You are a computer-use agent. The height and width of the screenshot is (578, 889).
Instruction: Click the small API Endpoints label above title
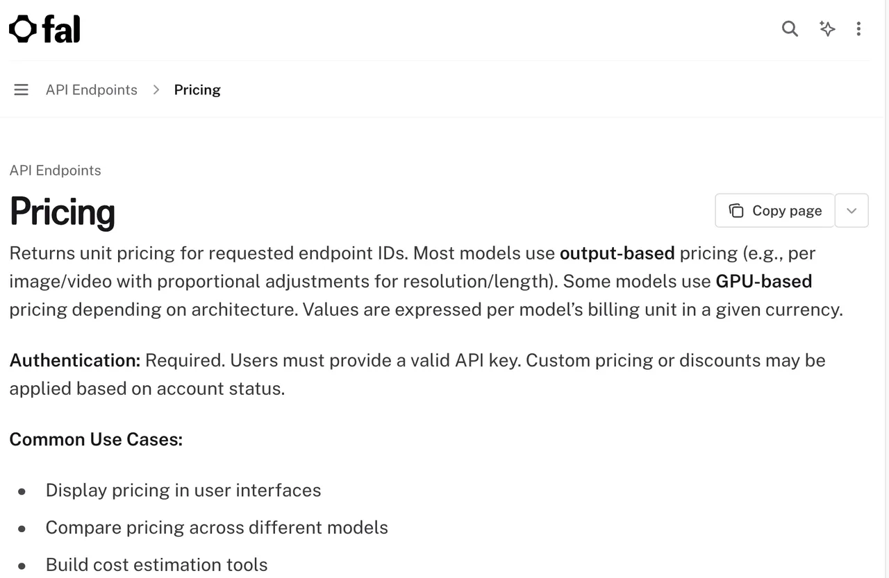point(56,170)
